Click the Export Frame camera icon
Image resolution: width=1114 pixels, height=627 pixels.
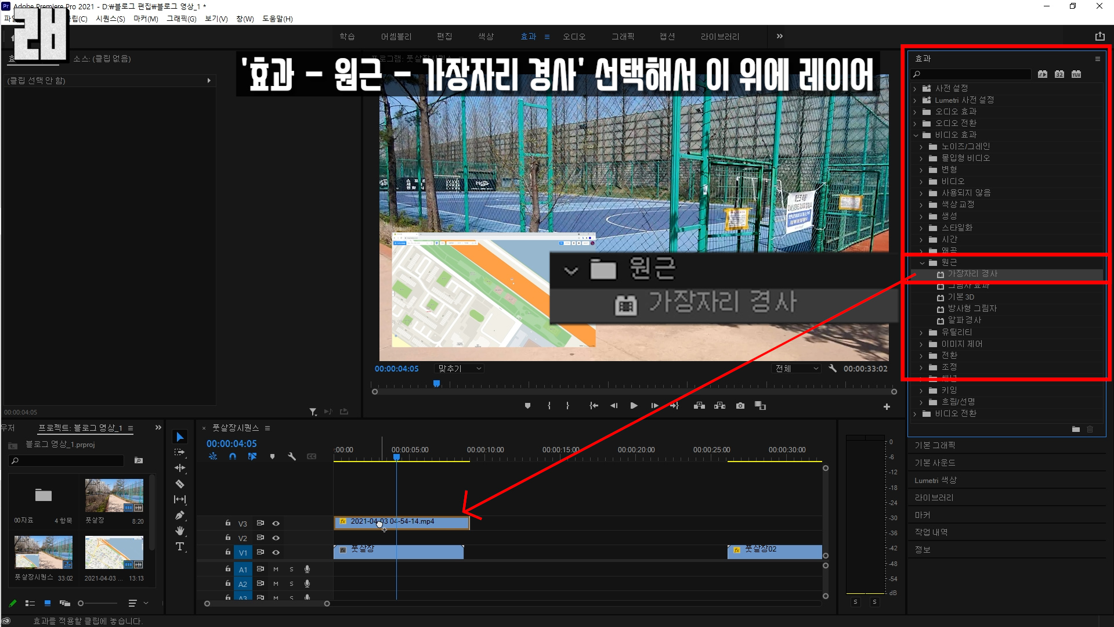click(740, 406)
